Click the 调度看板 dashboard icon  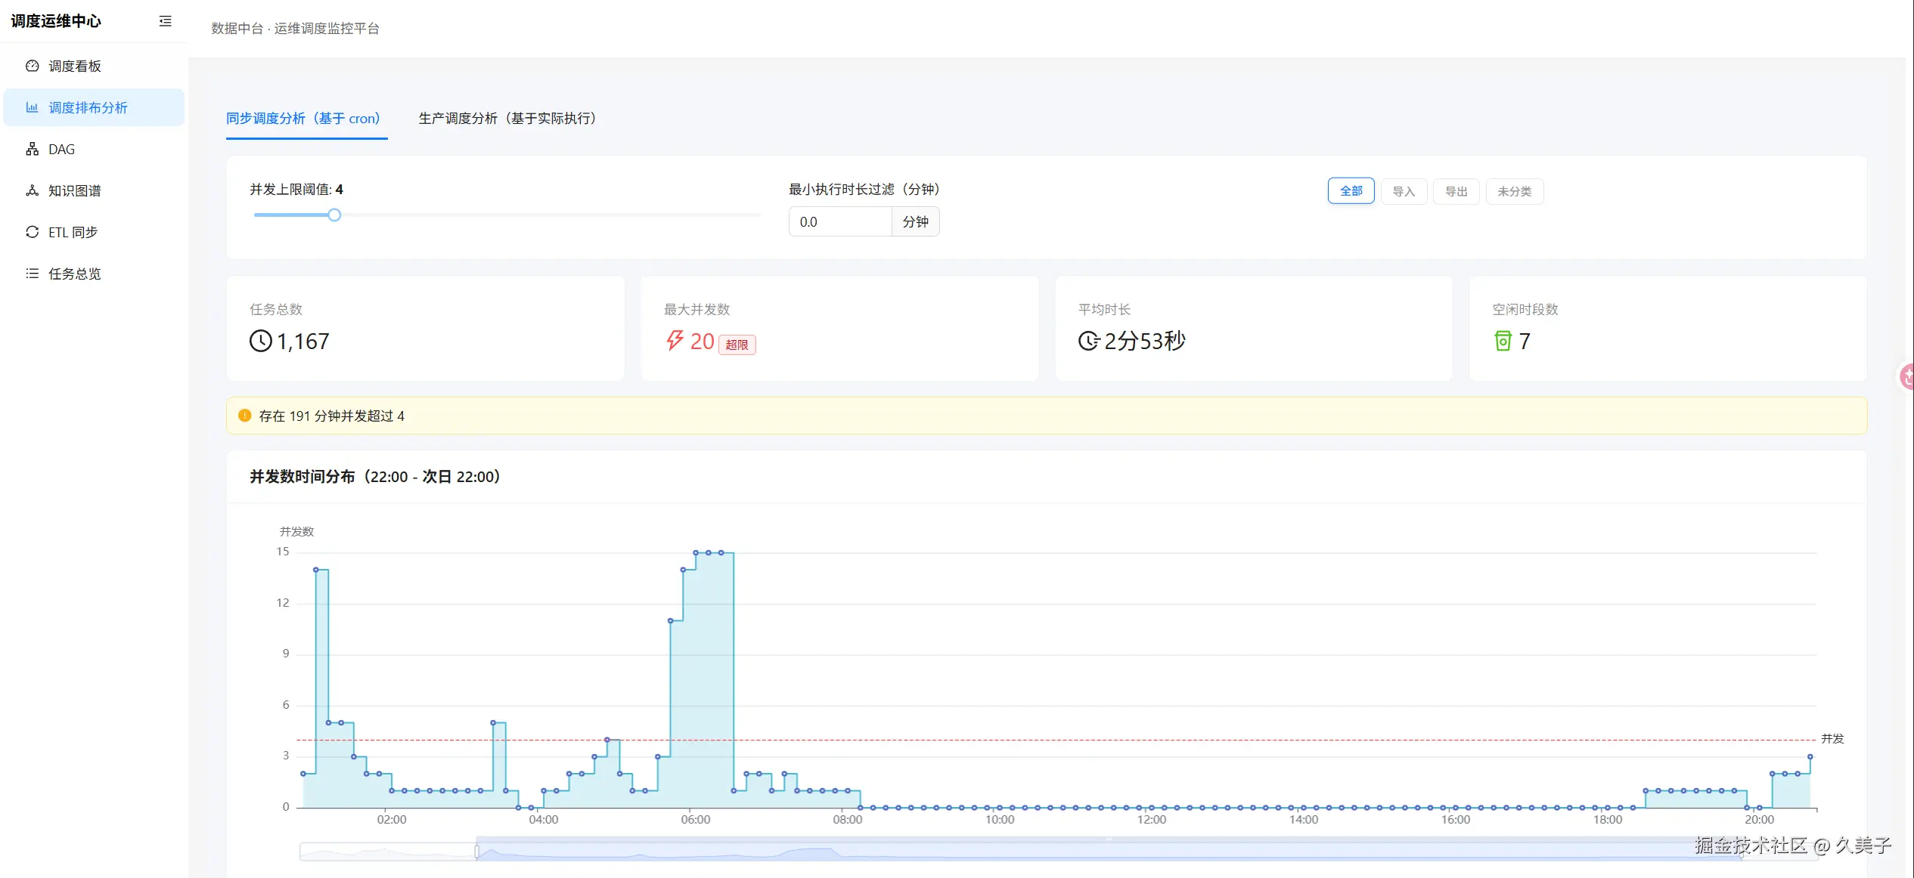32,66
